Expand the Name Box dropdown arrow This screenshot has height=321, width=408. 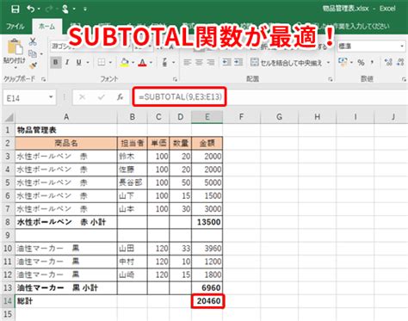(51, 97)
